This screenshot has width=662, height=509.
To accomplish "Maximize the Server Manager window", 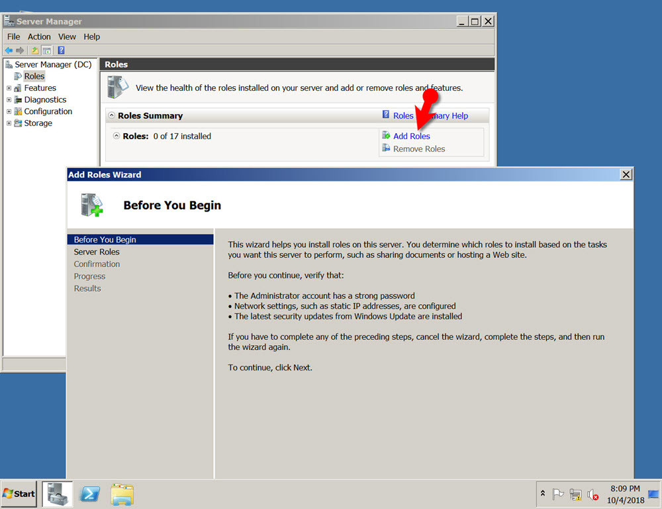I will pos(475,21).
